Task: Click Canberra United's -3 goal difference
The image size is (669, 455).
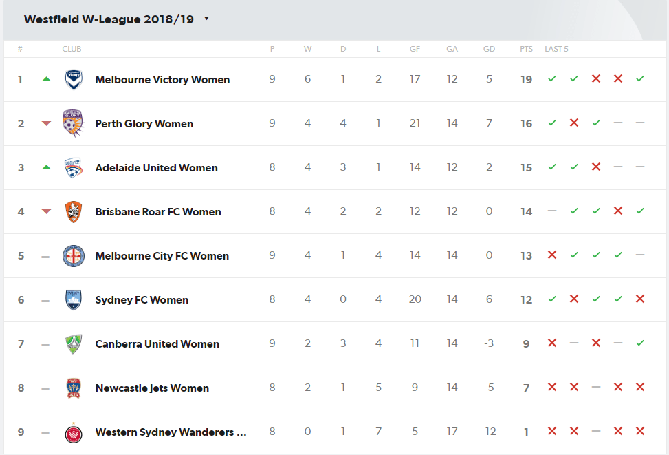Action: tap(489, 343)
